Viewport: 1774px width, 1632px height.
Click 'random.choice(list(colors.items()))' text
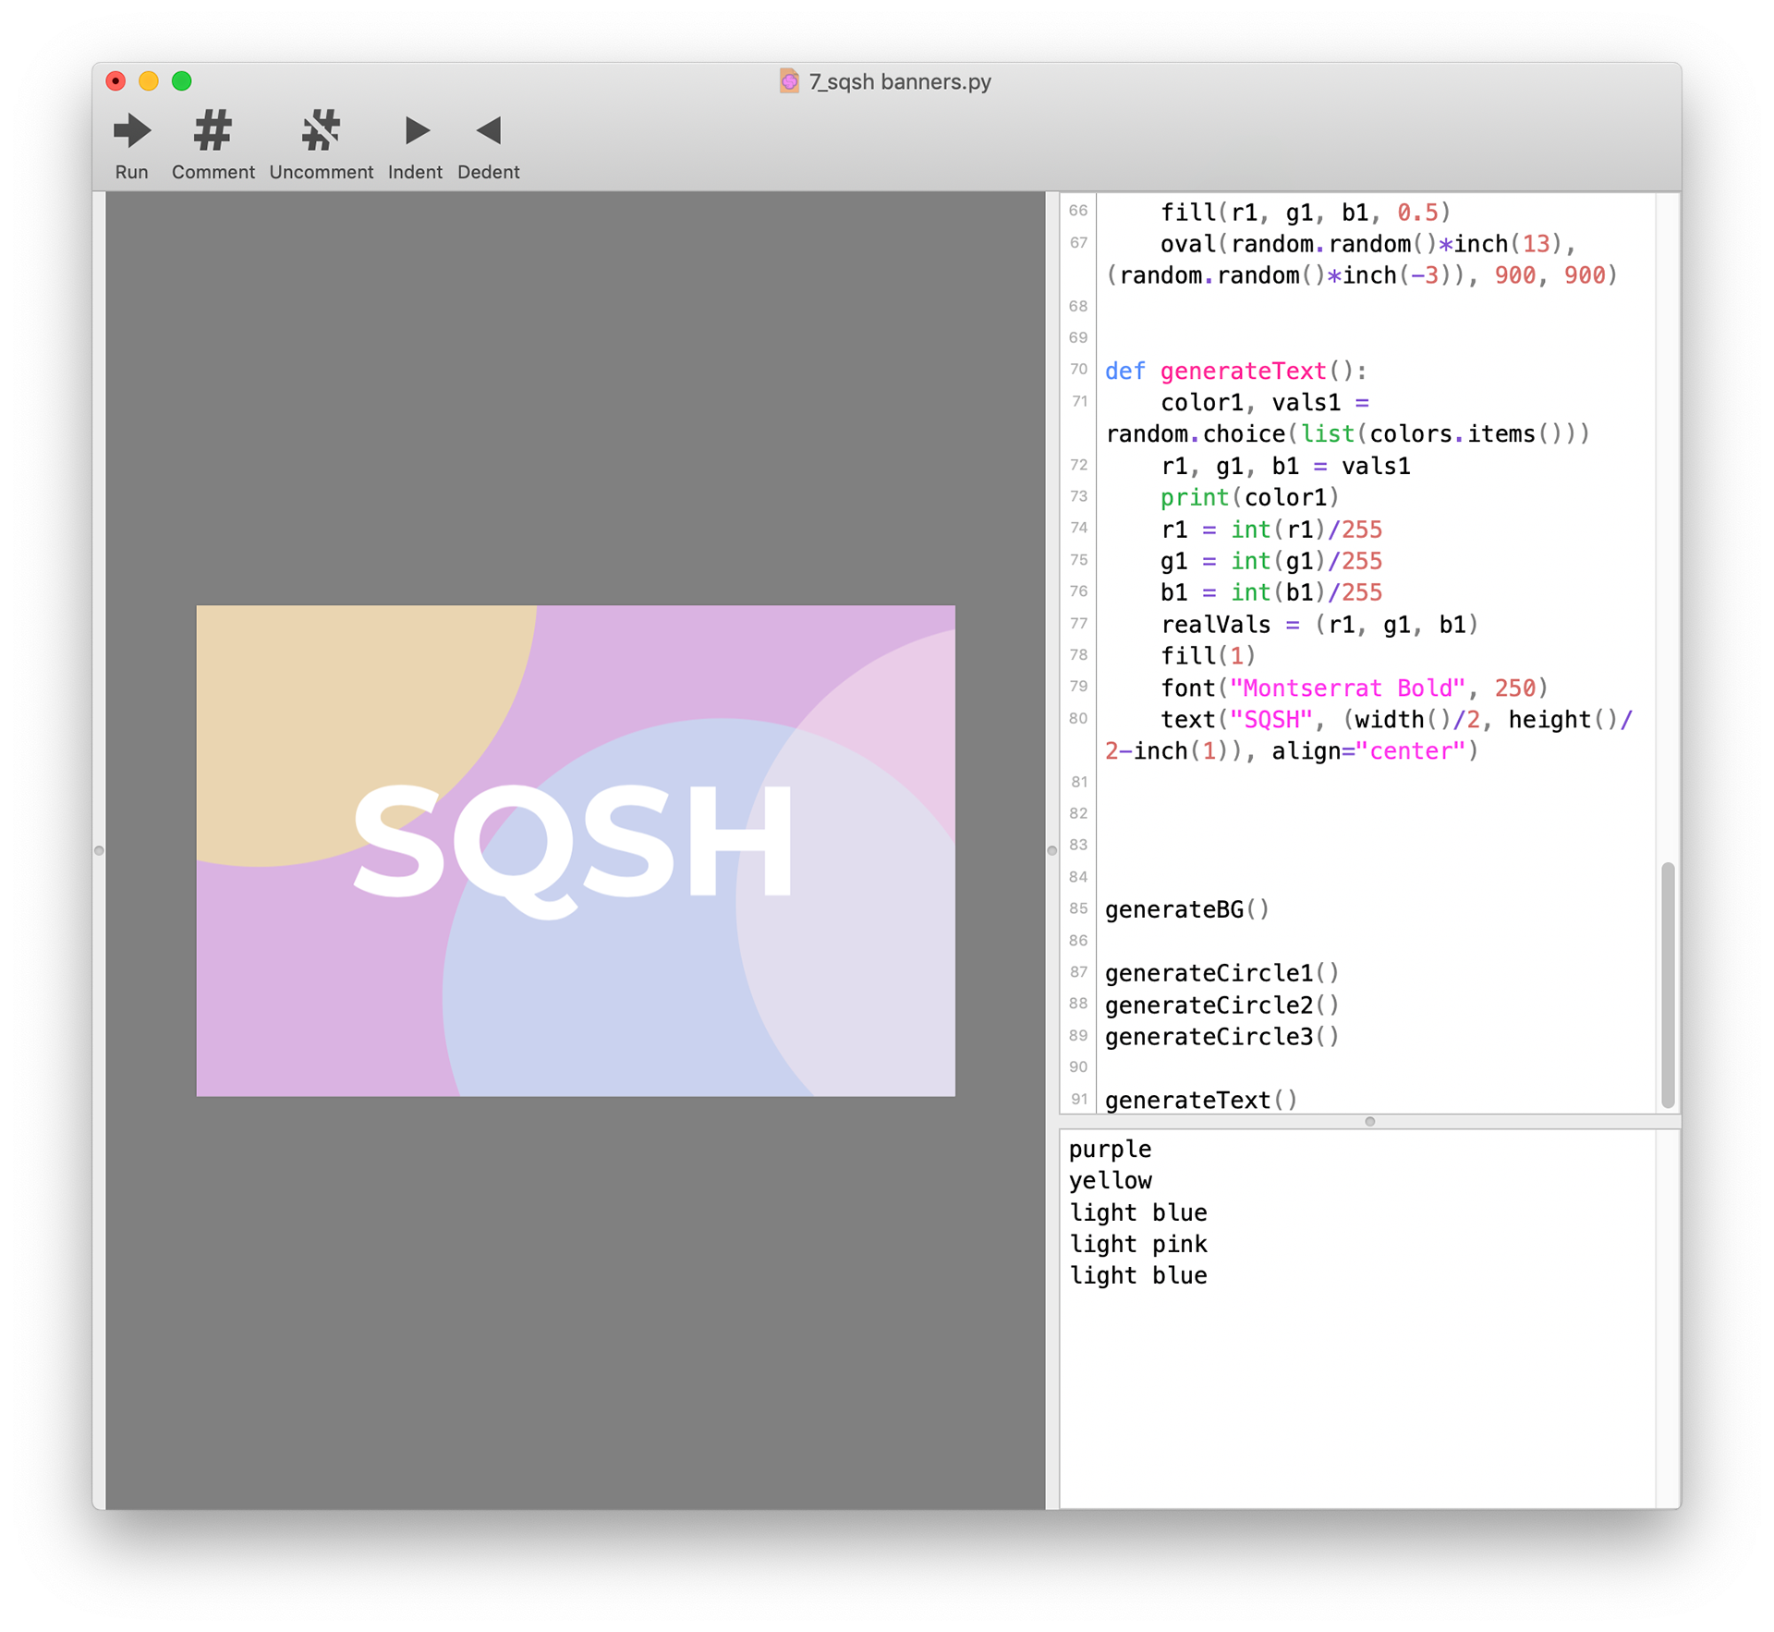(x=1347, y=434)
